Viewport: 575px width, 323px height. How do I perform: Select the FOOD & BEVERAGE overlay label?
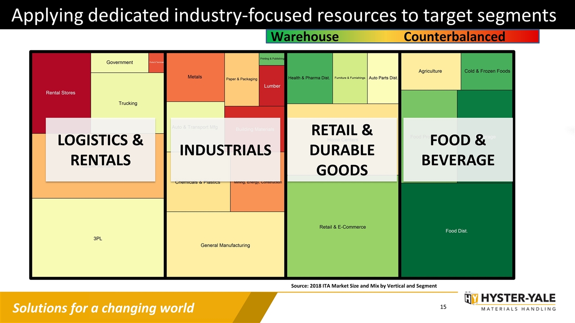pyautogui.click(x=458, y=150)
